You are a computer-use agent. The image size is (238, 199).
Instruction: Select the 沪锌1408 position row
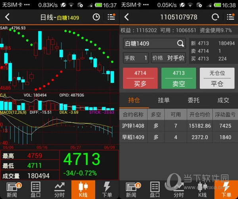pyautogui.click(x=178, y=126)
